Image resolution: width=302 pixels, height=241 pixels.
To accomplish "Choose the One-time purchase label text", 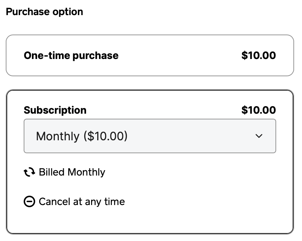I will (x=71, y=55).
